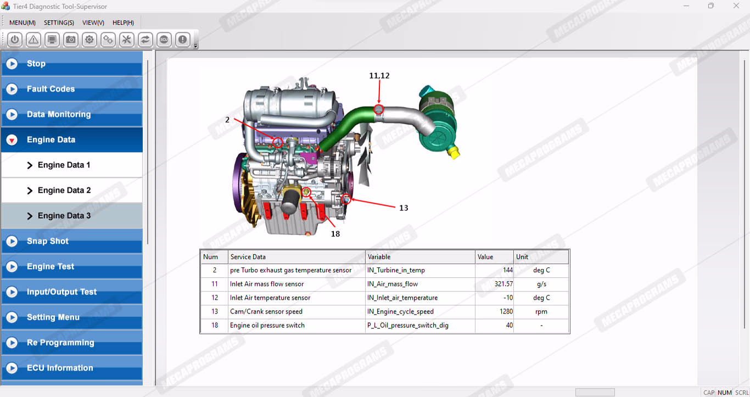Open the ECU Information section

click(x=72, y=368)
